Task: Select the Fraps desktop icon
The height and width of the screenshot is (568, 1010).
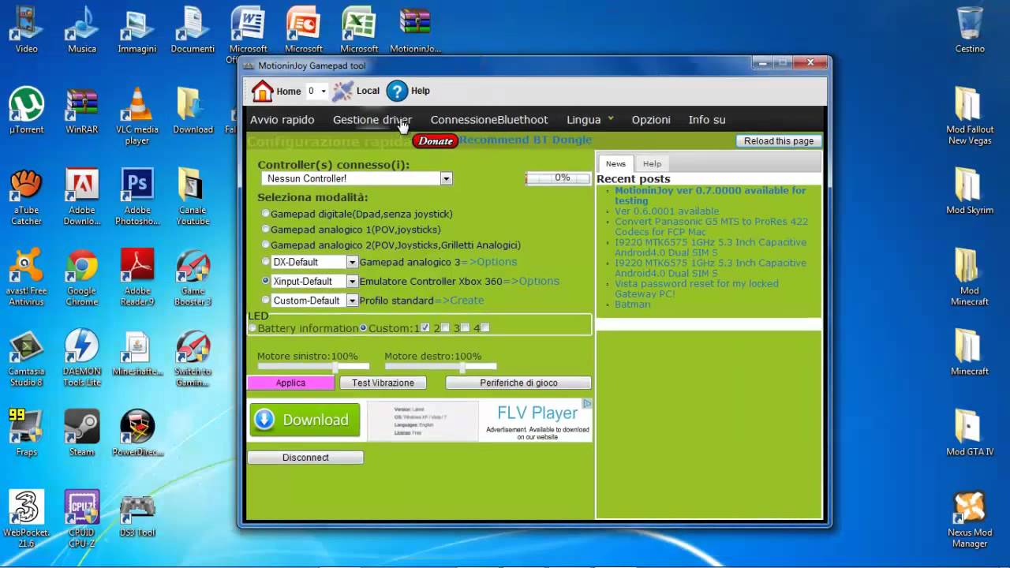Action: pos(26,432)
